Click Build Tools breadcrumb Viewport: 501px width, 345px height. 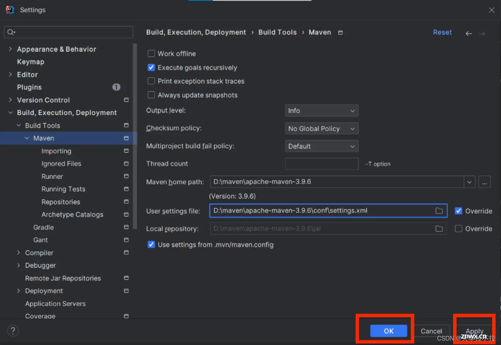pos(278,32)
